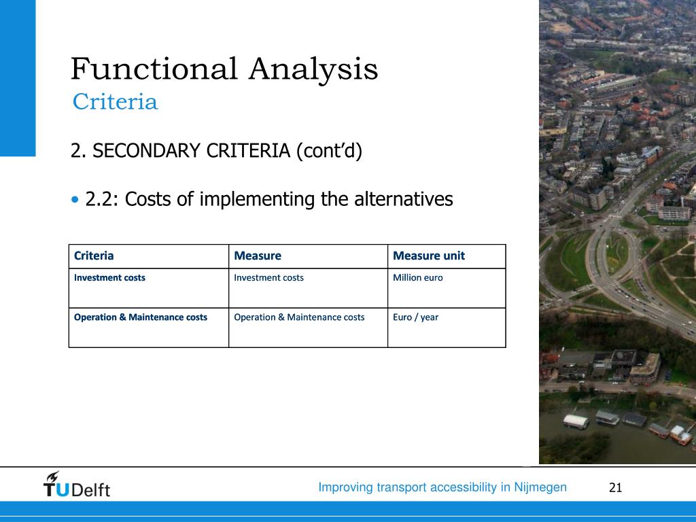Click the aerial photo of Nijmegen
This screenshot has width=696, height=522.
click(617, 232)
